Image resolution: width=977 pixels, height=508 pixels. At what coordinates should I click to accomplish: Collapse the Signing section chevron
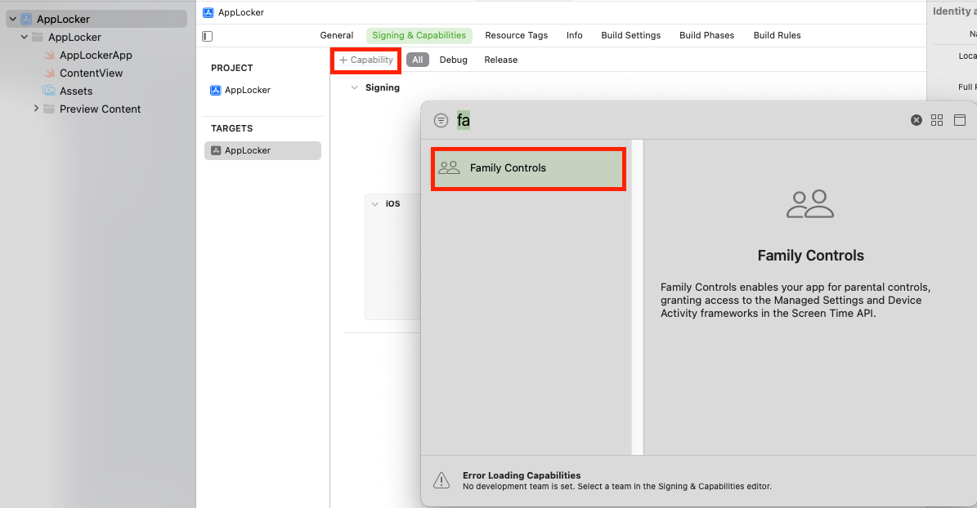coord(354,87)
